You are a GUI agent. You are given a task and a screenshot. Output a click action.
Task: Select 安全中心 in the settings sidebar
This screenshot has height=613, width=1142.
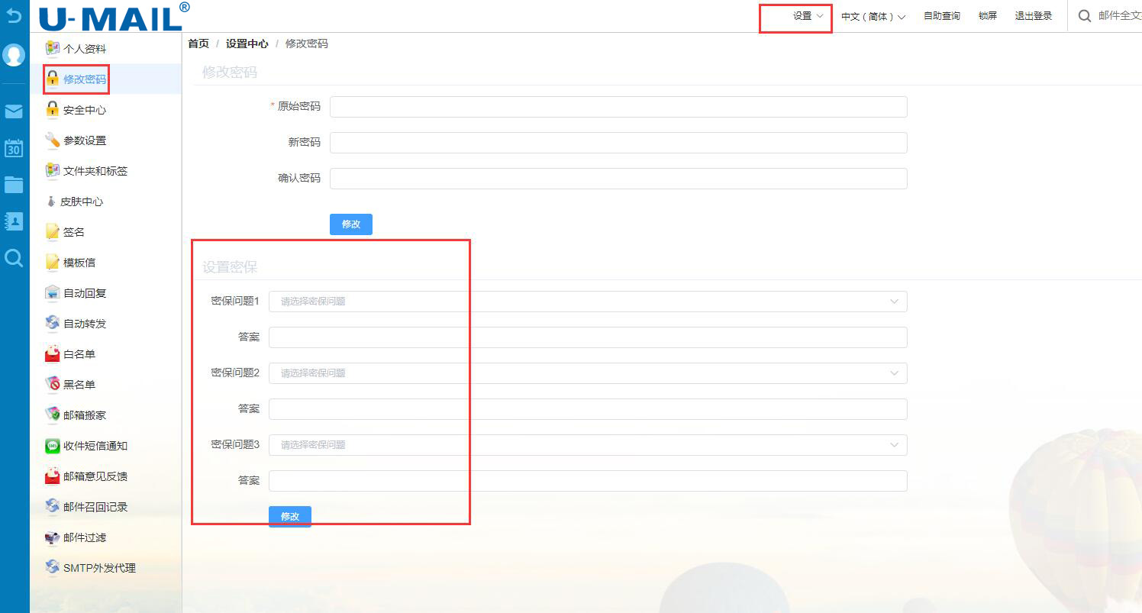click(84, 110)
